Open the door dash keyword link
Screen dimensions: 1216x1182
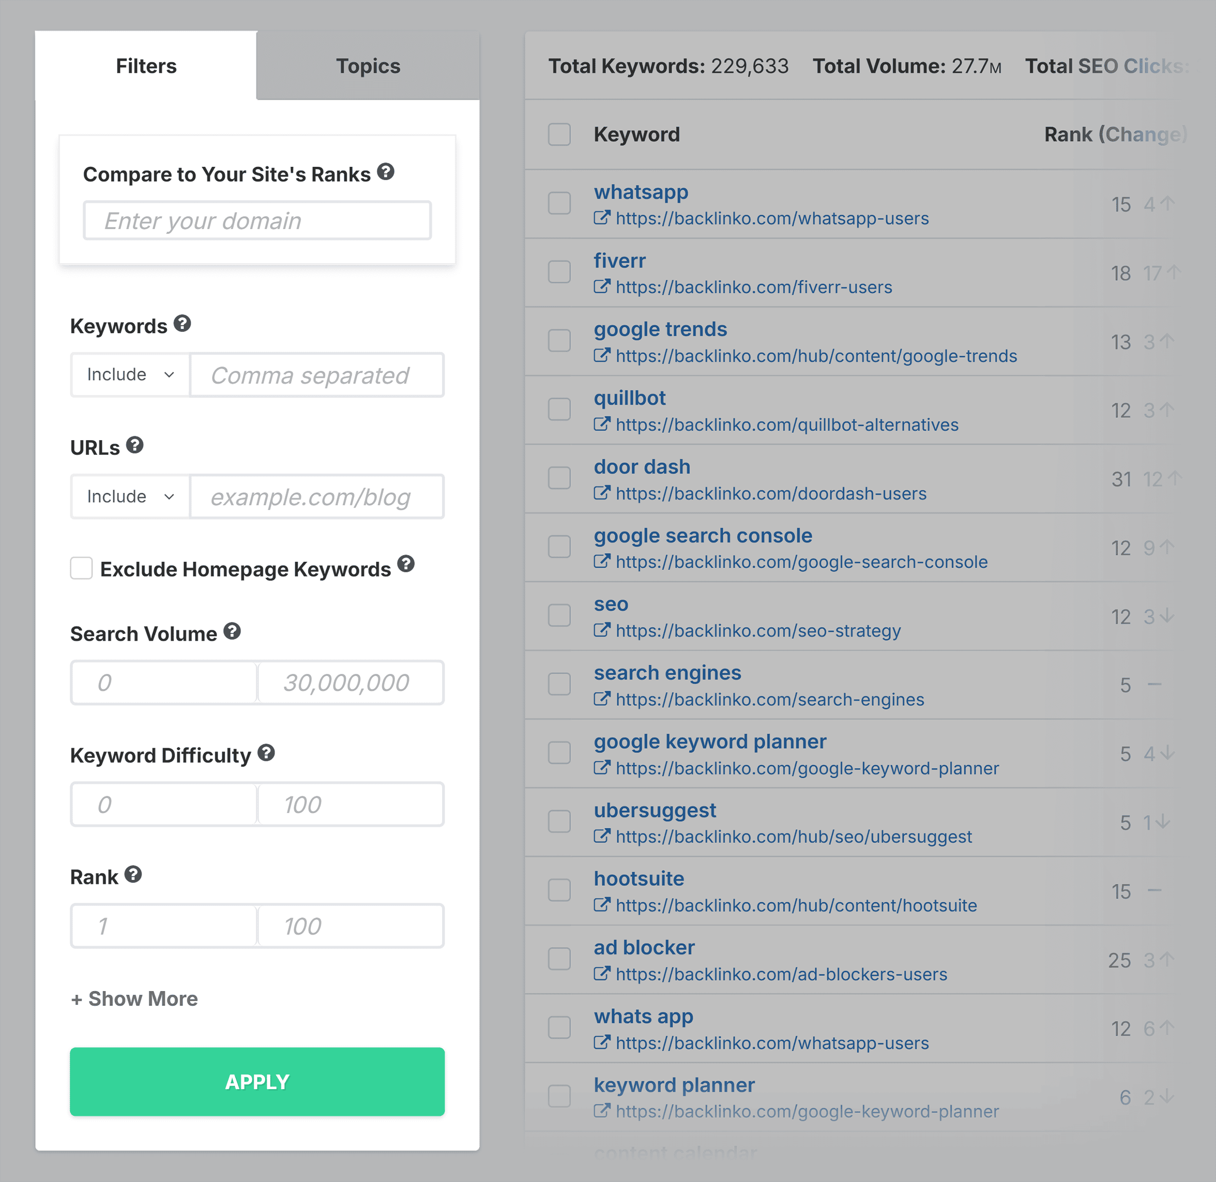point(642,466)
